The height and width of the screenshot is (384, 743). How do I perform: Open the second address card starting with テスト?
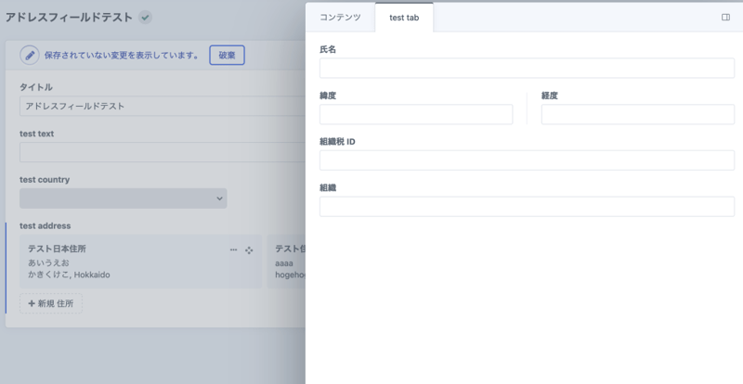(x=287, y=262)
